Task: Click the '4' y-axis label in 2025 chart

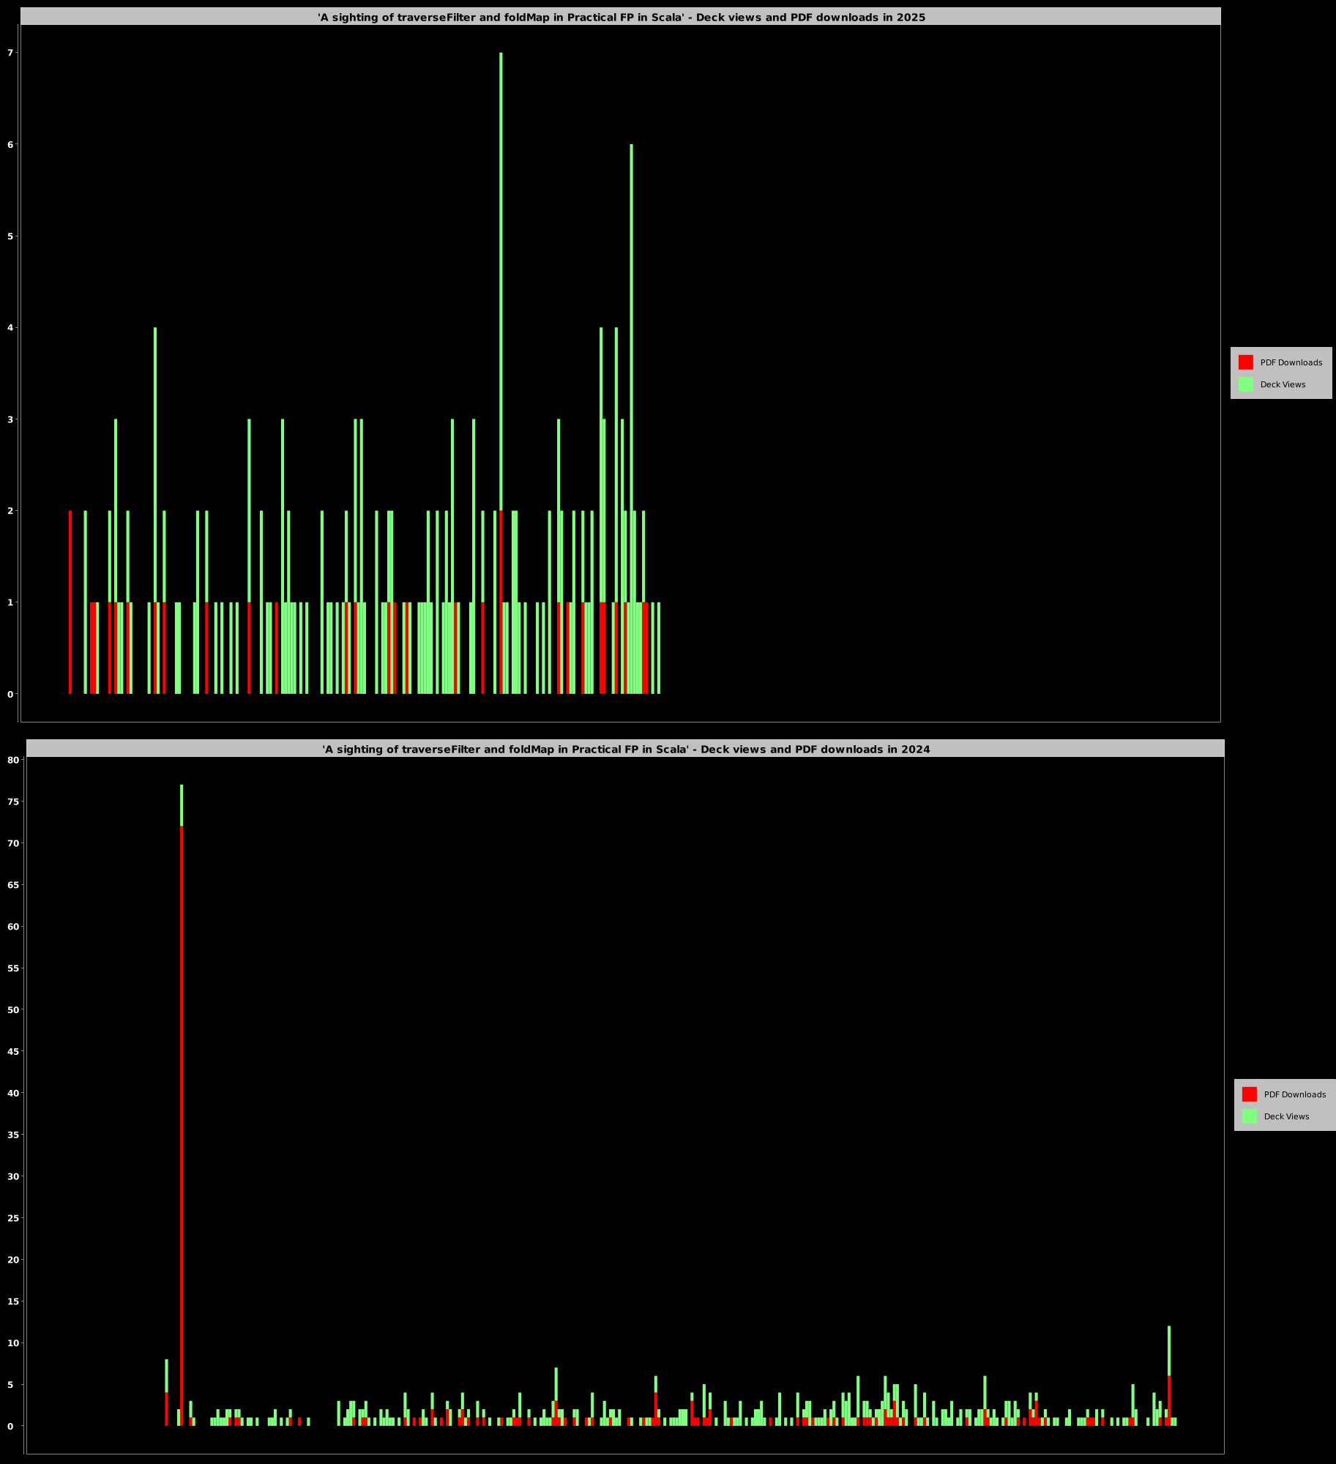Action: 10,328
